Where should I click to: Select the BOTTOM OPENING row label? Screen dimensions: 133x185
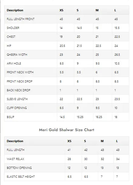point(19,168)
